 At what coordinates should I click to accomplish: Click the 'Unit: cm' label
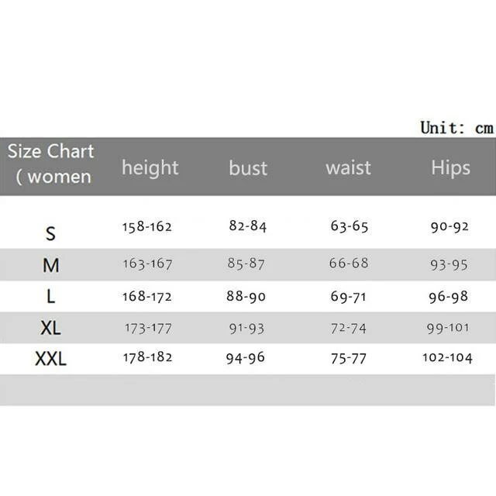456,127
